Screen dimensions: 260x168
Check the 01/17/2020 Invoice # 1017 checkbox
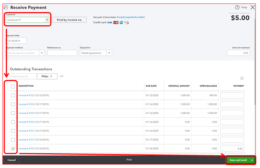(13, 140)
